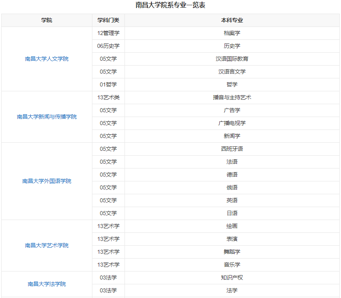Click 03法学 in the 法学 major row
This screenshot has width=341, height=298.
click(108, 290)
